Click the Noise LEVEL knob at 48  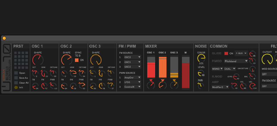click(x=201, y=73)
